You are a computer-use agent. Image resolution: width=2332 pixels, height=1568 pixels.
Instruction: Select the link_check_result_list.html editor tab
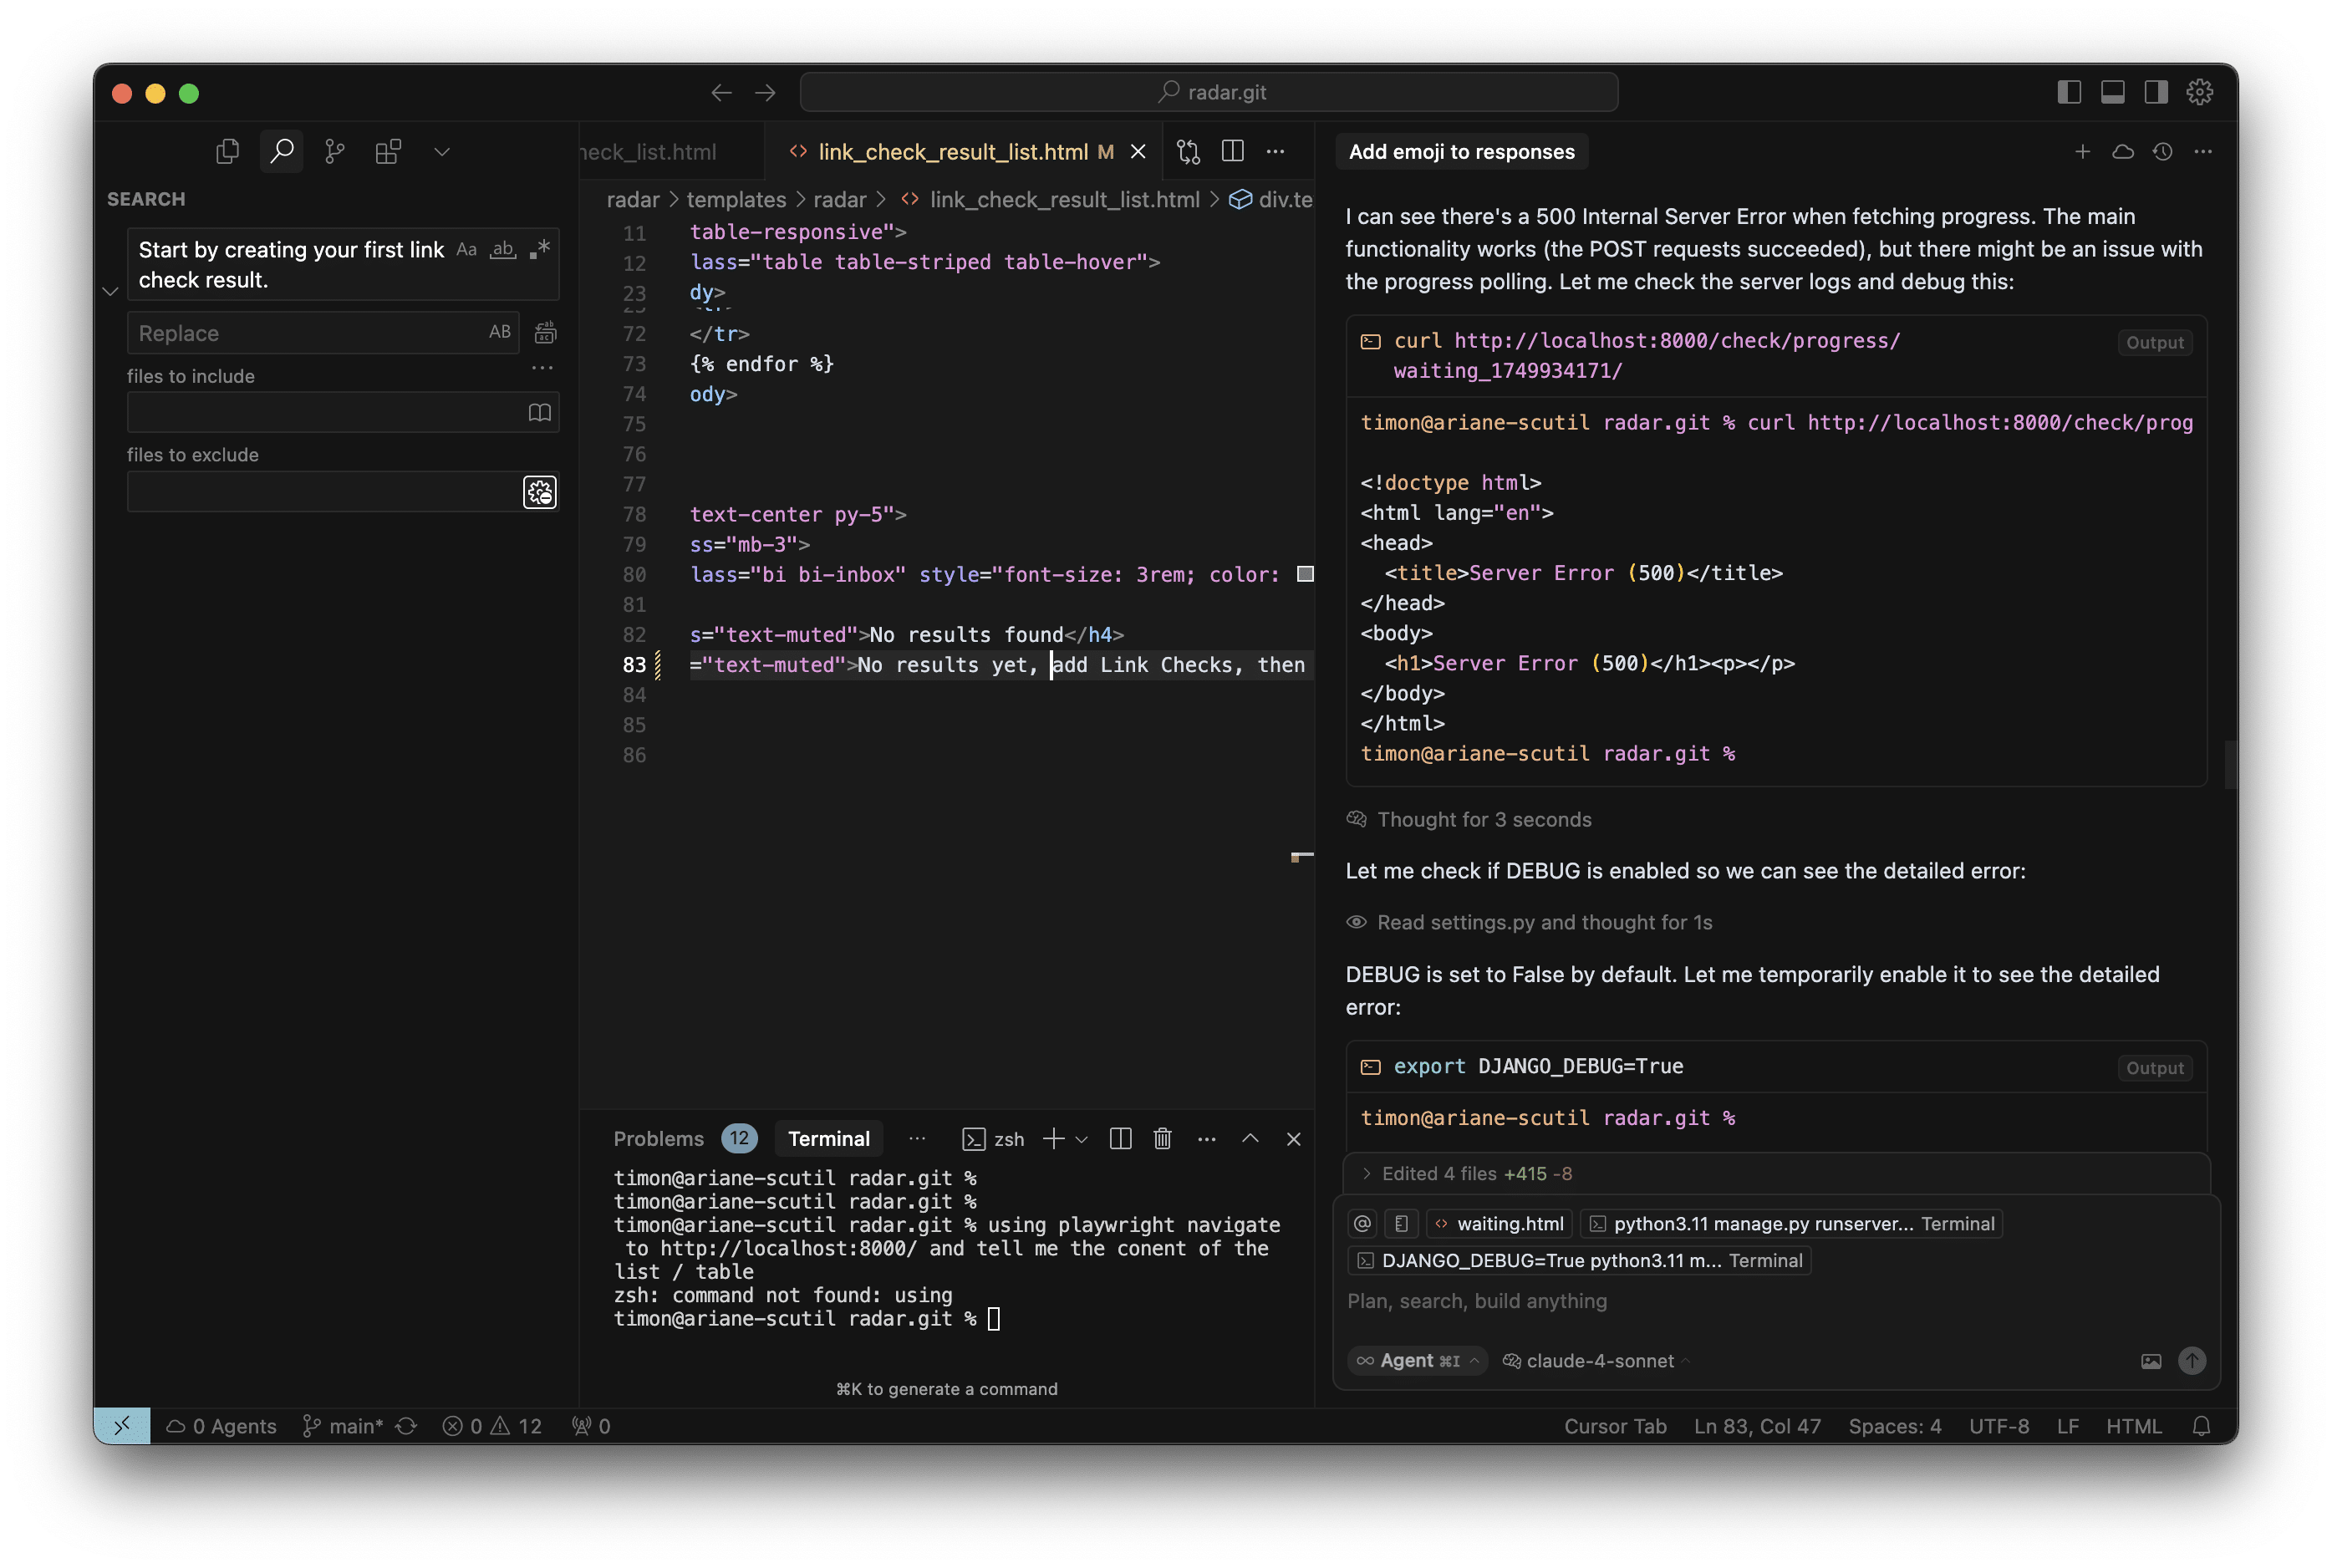point(951,152)
